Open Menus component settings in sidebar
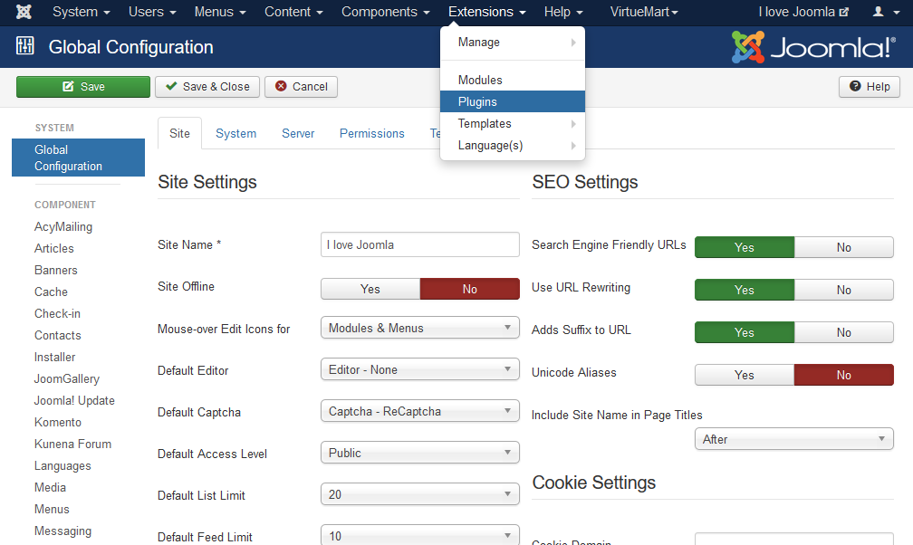 [52, 509]
